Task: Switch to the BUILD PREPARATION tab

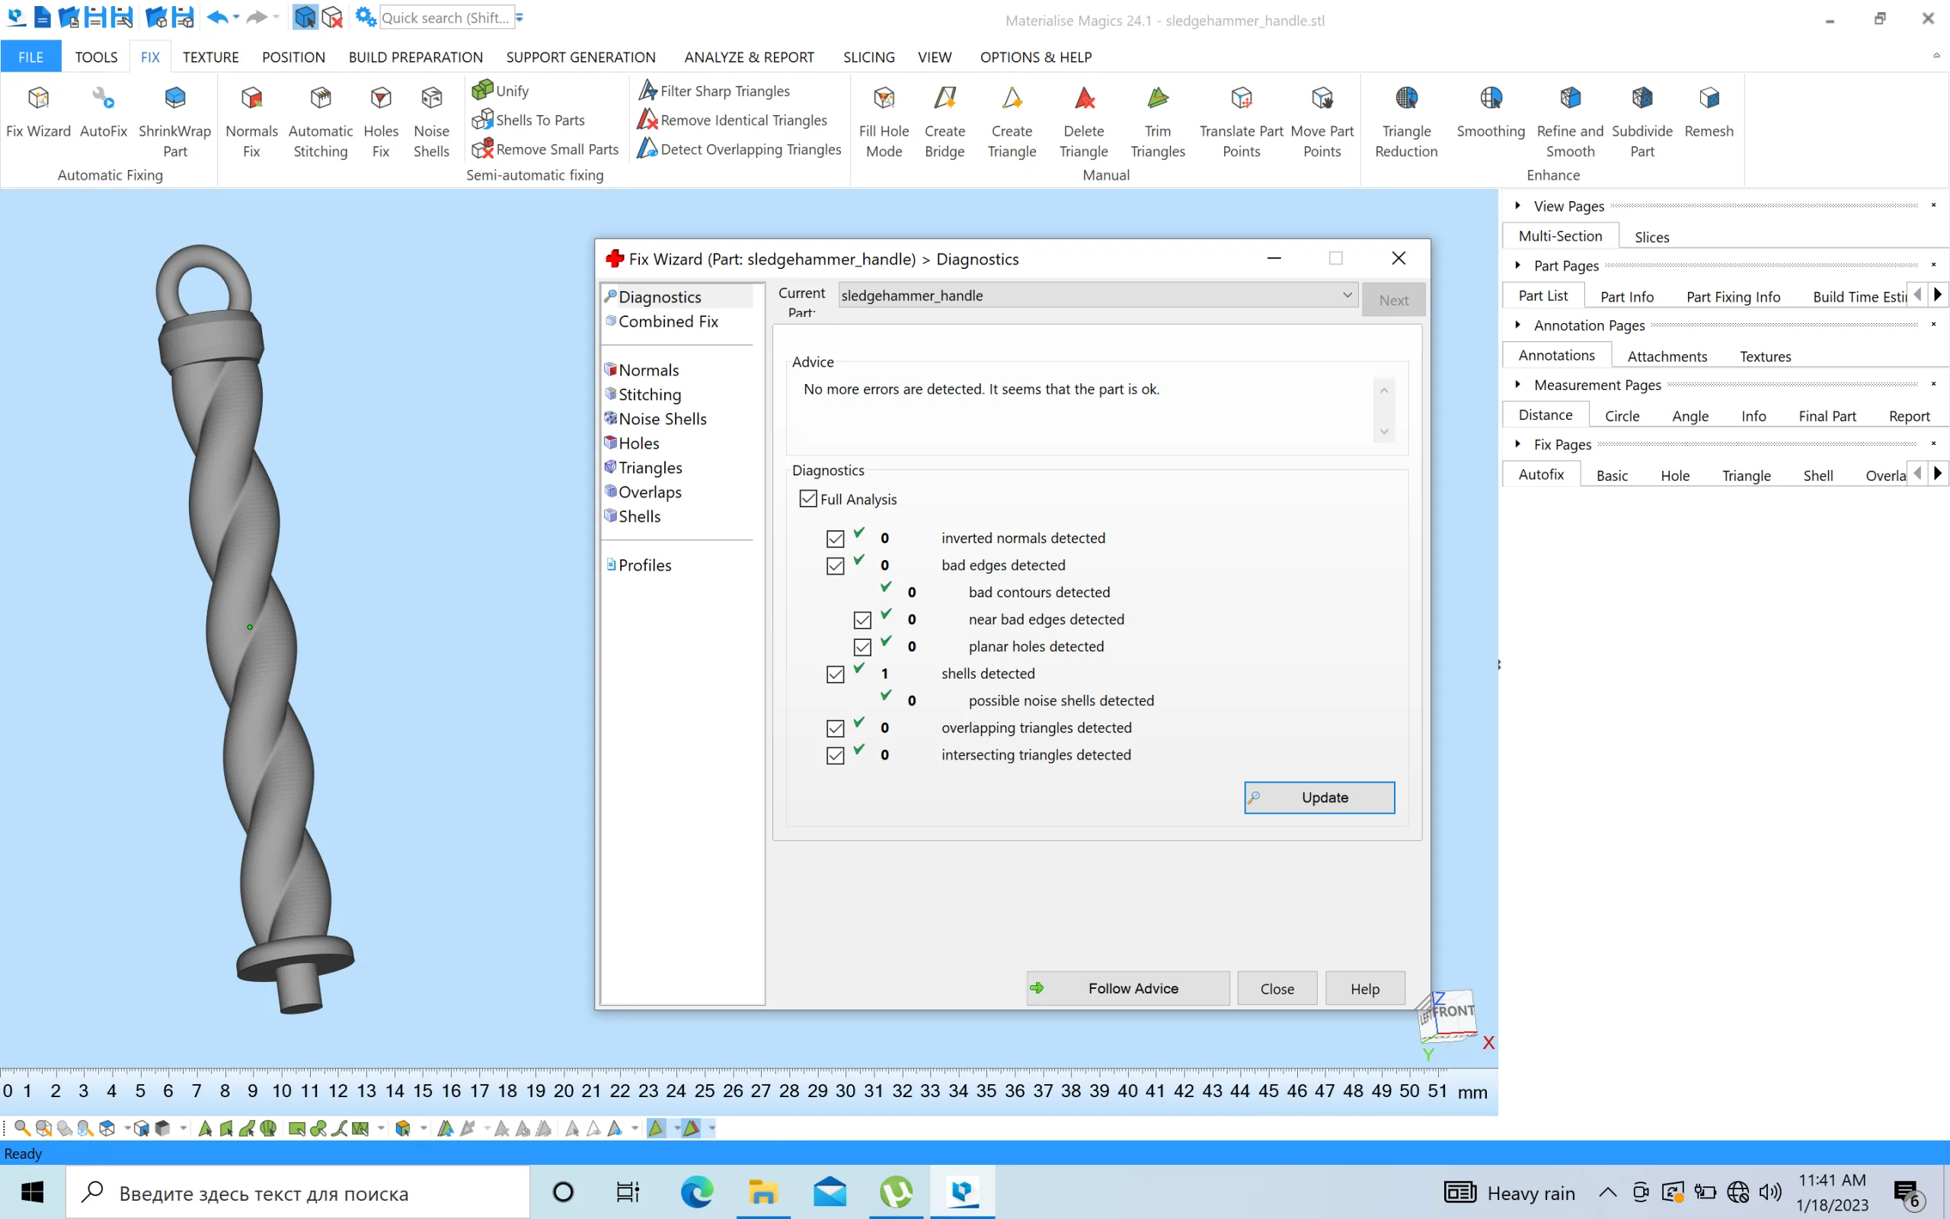Action: (x=416, y=56)
